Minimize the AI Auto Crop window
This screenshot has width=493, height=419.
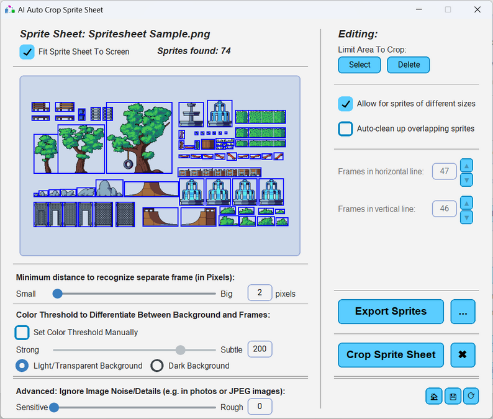click(x=418, y=10)
